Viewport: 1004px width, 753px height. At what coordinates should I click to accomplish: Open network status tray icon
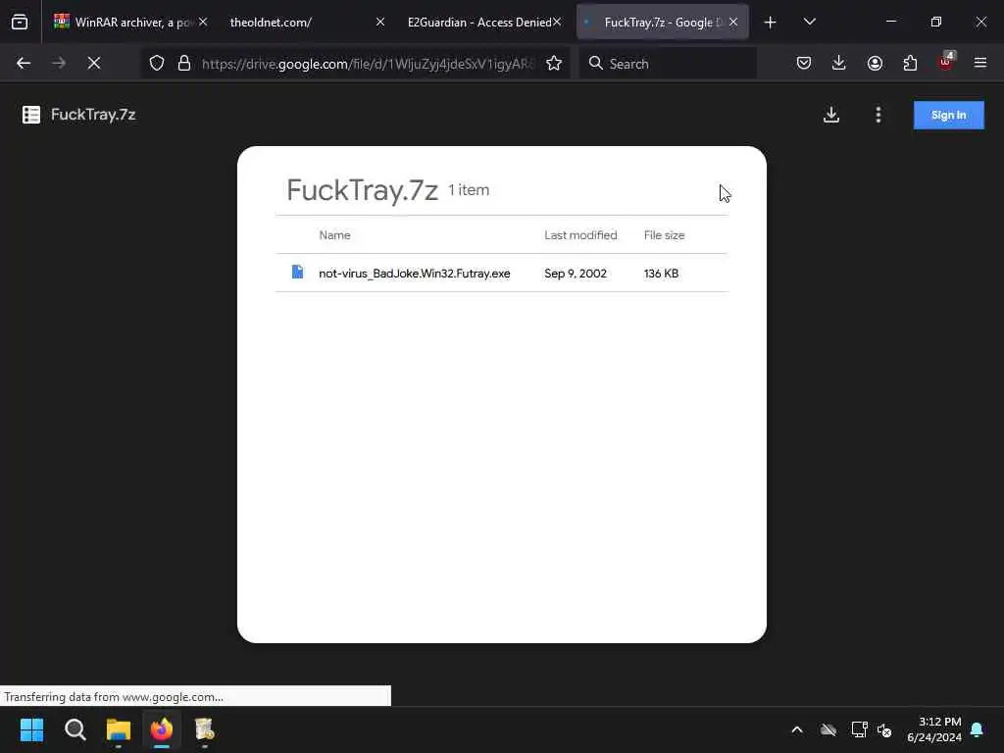(859, 729)
